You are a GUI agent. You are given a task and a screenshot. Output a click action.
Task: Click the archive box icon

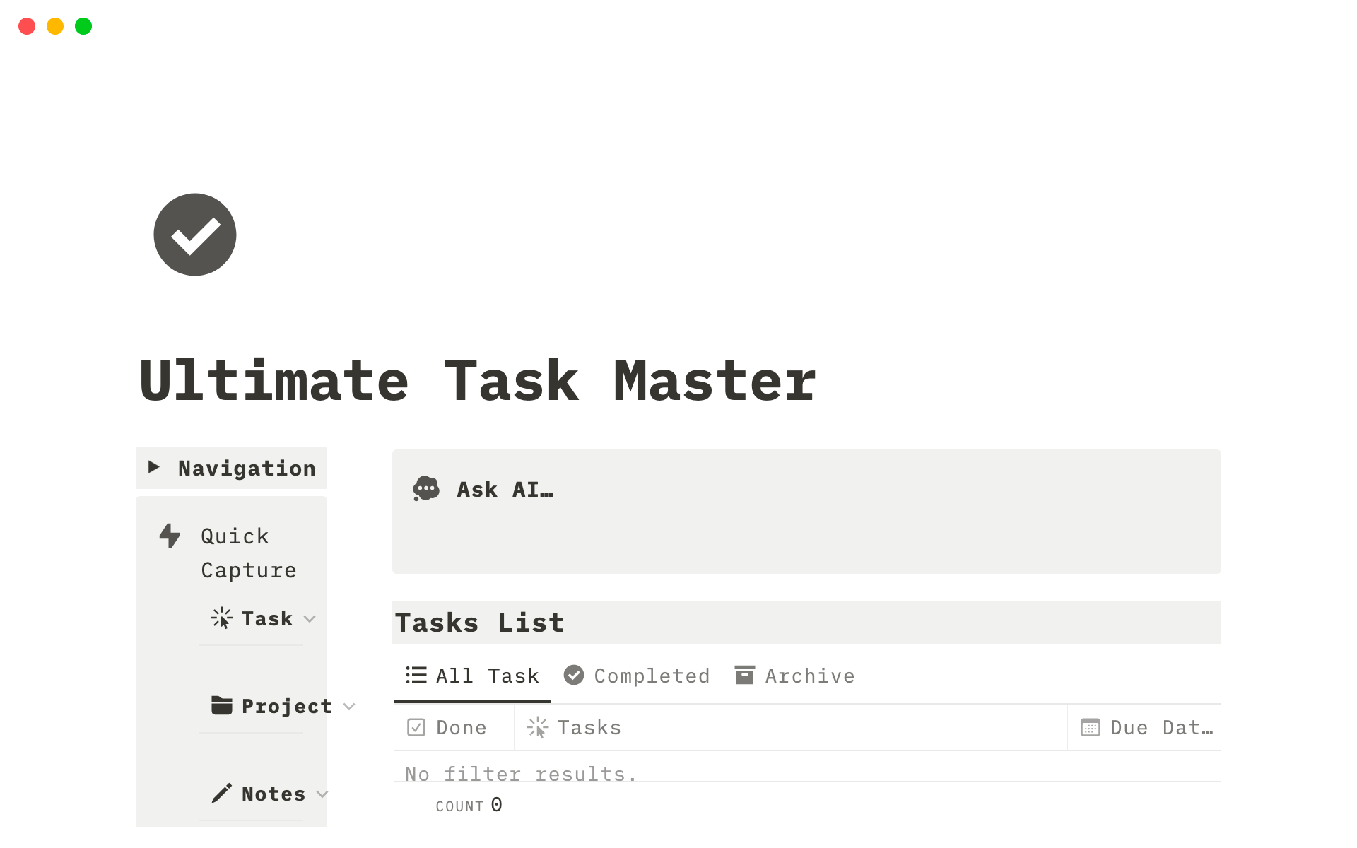[744, 676]
